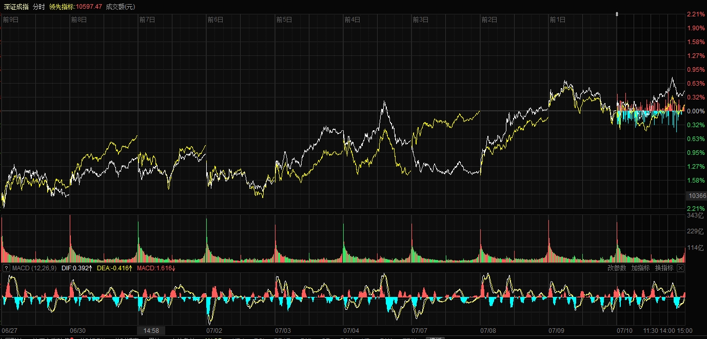
Task: Click the DIF value readout
Action: pyautogui.click(x=77, y=268)
